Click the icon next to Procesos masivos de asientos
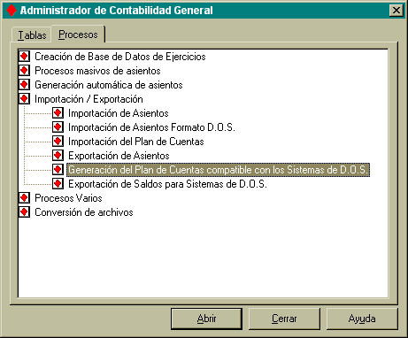 [24, 71]
